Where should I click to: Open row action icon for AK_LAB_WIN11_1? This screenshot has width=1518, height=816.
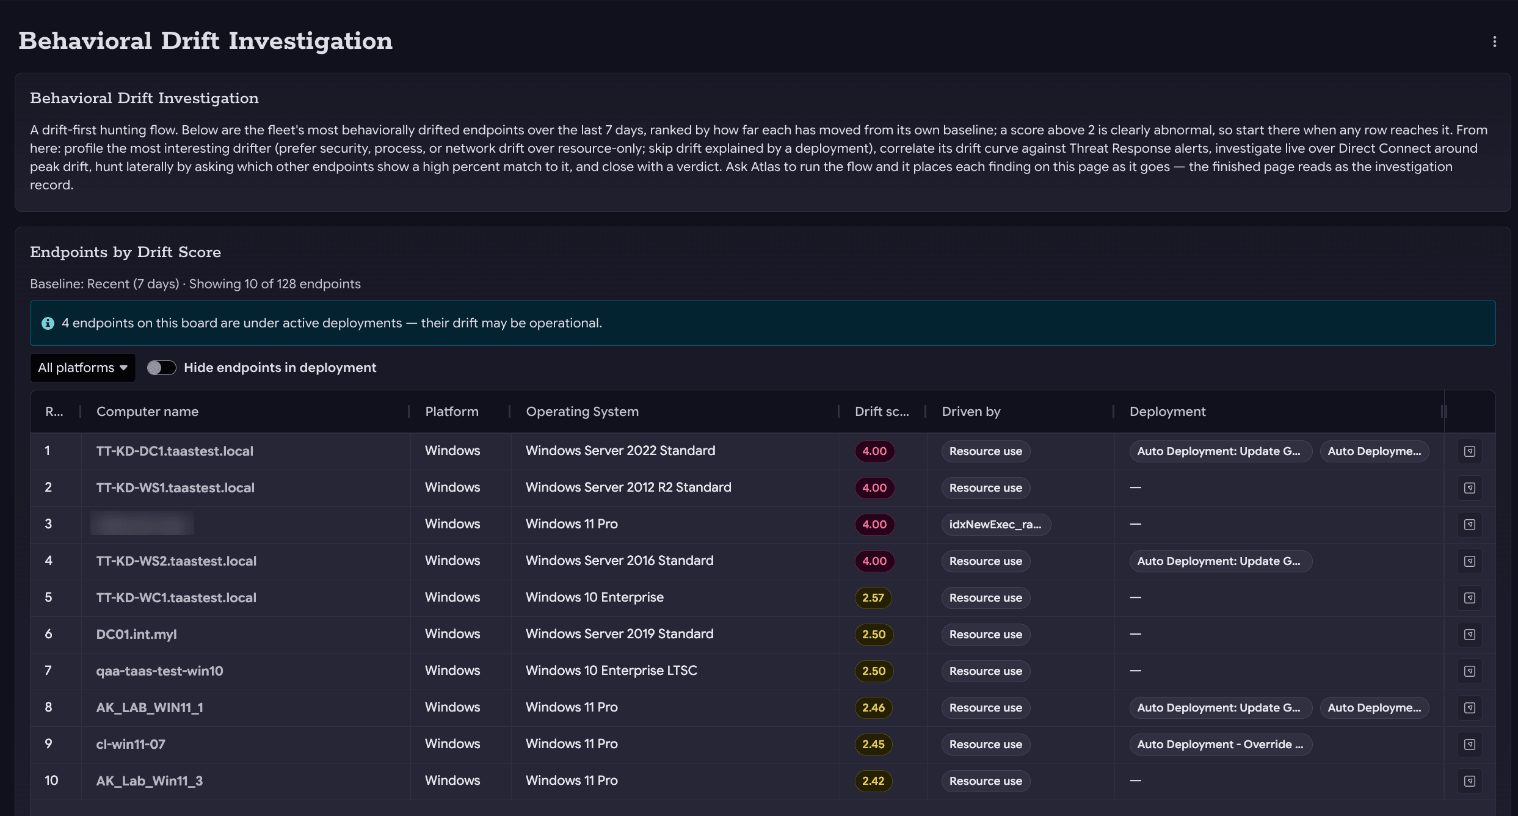point(1469,708)
